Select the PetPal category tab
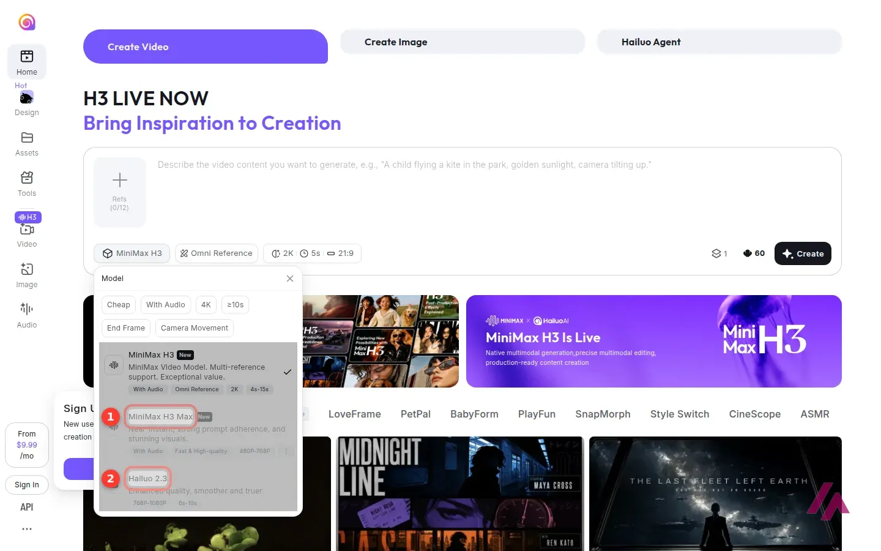 pyautogui.click(x=415, y=414)
